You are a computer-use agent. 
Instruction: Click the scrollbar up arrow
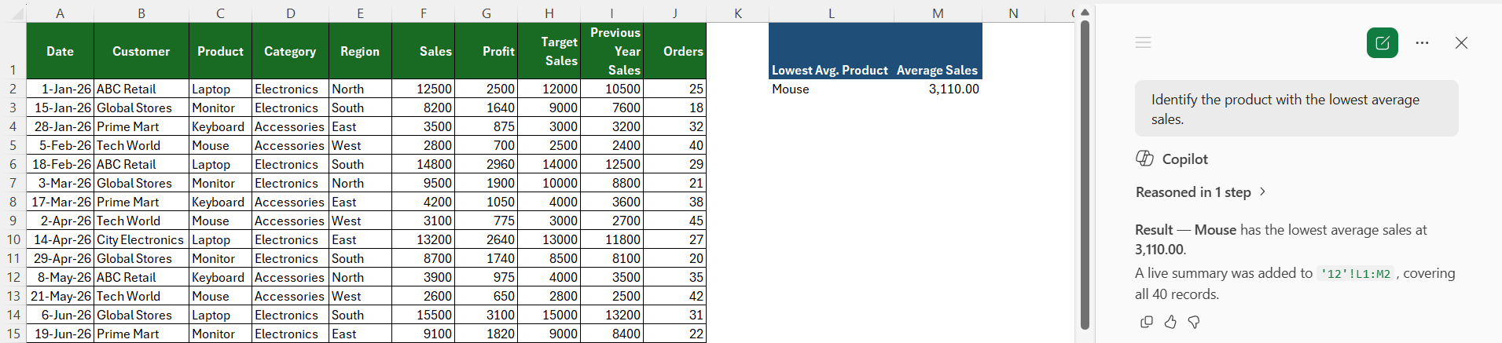coord(1085,13)
